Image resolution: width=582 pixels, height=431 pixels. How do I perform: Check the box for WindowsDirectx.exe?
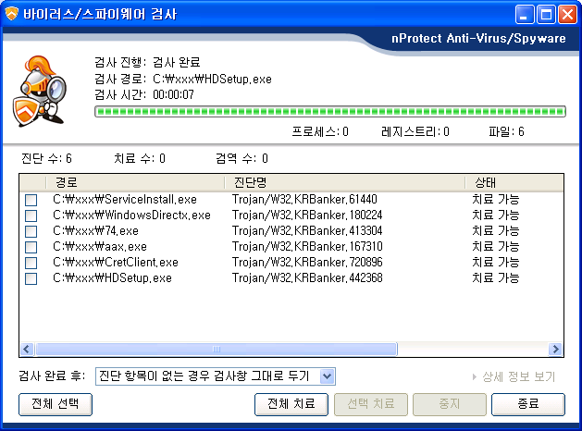coord(31,215)
